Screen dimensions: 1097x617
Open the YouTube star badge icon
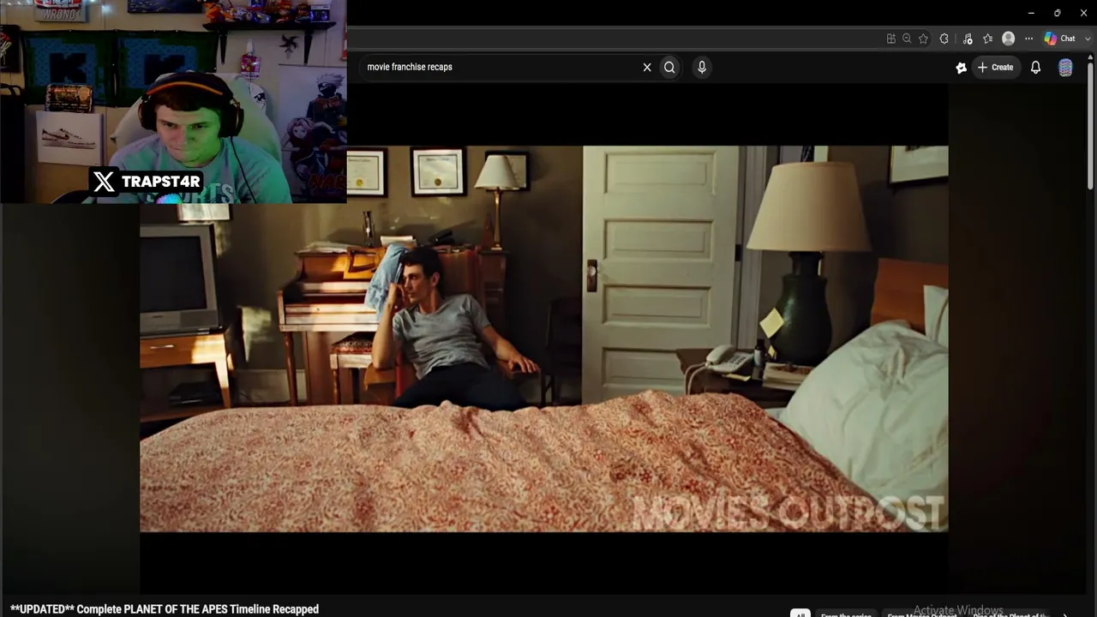(962, 68)
